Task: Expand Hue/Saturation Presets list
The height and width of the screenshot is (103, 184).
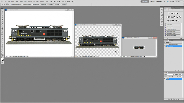Action: (x=166, y=30)
